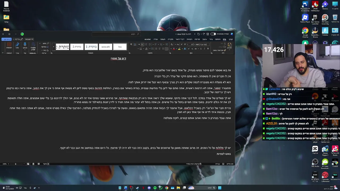This screenshot has height=191, width=340.
Task: Open the Acrobat tab
Action: [x=147, y=39]
